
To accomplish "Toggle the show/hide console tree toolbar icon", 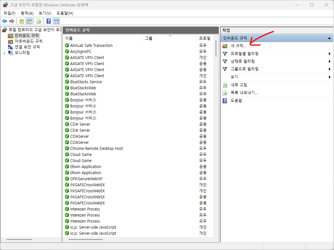I will [29, 21].
